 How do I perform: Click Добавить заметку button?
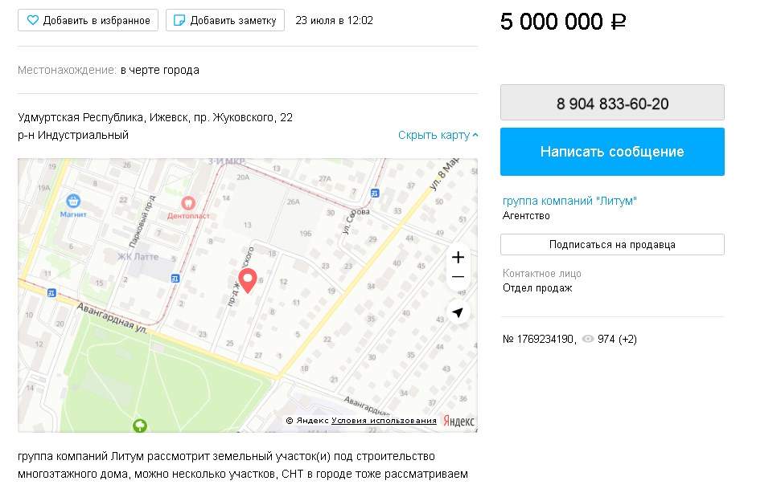(225, 20)
